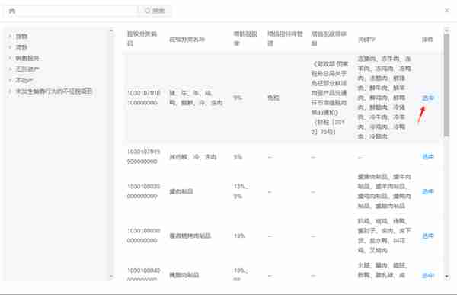Viewport: 457px width, 295px height.
Task: Click the table scrollbar down arrow
Action: (x=446, y=277)
